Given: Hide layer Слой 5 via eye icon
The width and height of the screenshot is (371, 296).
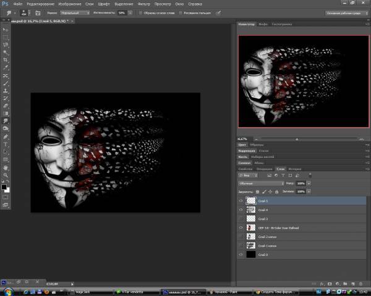Looking at the screenshot, I should coord(241,201).
